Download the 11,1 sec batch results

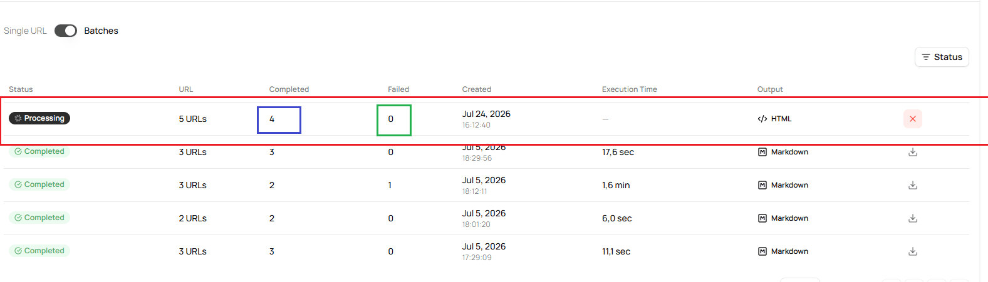[x=913, y=251]
